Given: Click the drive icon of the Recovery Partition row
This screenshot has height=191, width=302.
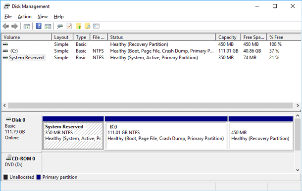Looking at the screenshot, I should 5,44.
